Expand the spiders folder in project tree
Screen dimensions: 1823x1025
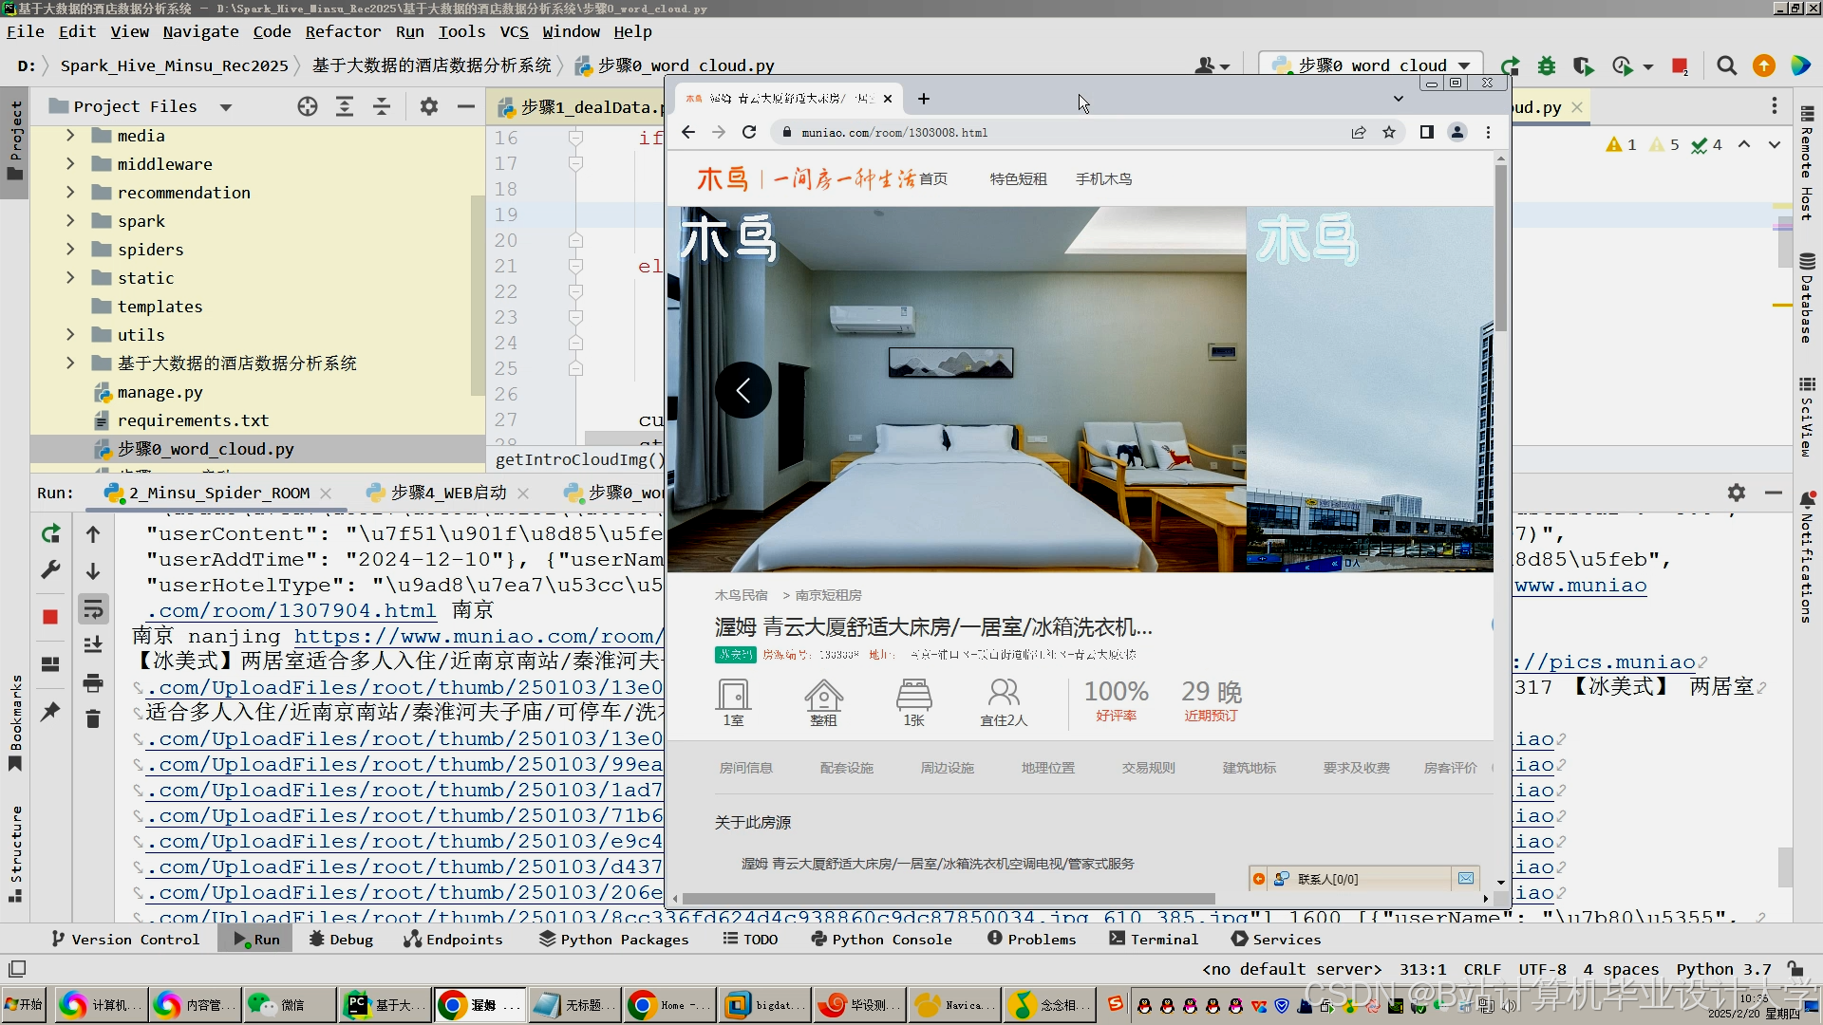click(70, 250)
